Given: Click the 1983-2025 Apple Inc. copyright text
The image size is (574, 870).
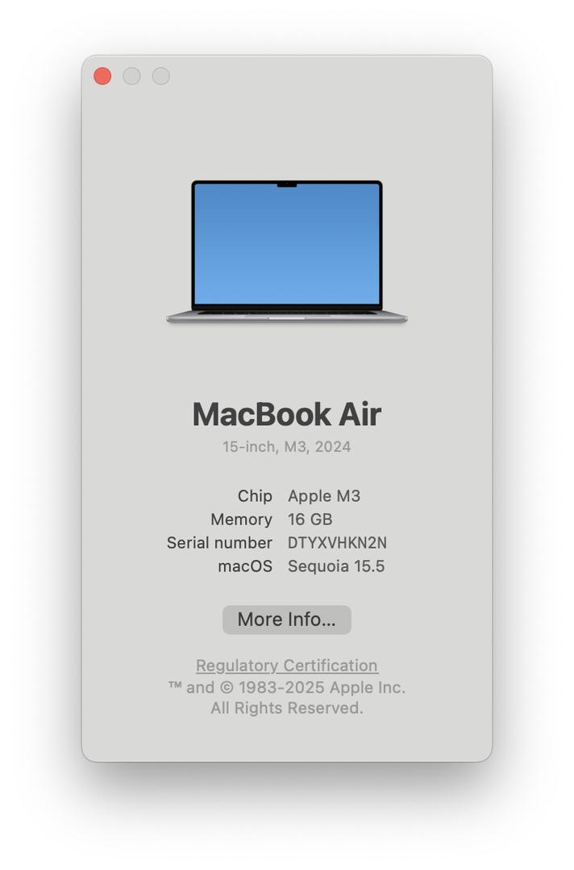Looking at the screenshot, I should click(x=287, y=687).
